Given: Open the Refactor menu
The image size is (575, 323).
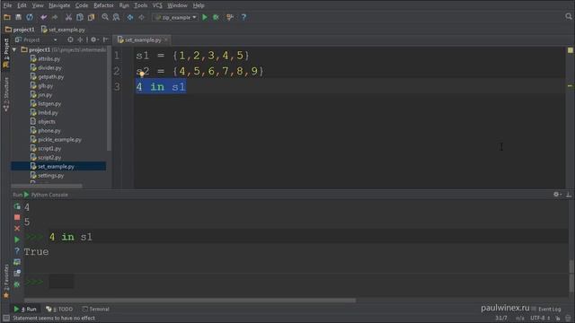Looking at the screenshot, I should pyautogui.click(x=103, y=5).
